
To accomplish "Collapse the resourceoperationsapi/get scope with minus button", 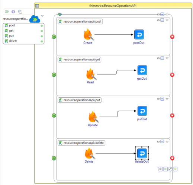I will pos(162,58).
